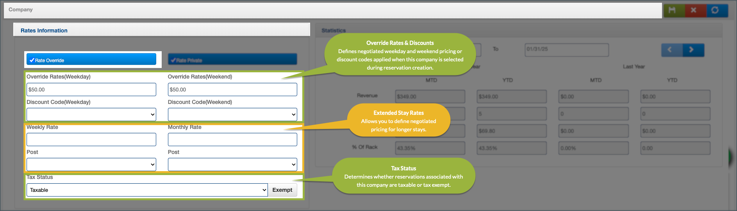Image resolution: width=737 pixels, height=211 pixels.
Task: Go to next statistics period arrow
Action: (692, 50)
